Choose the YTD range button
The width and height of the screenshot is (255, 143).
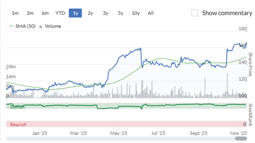click(60, 13)
